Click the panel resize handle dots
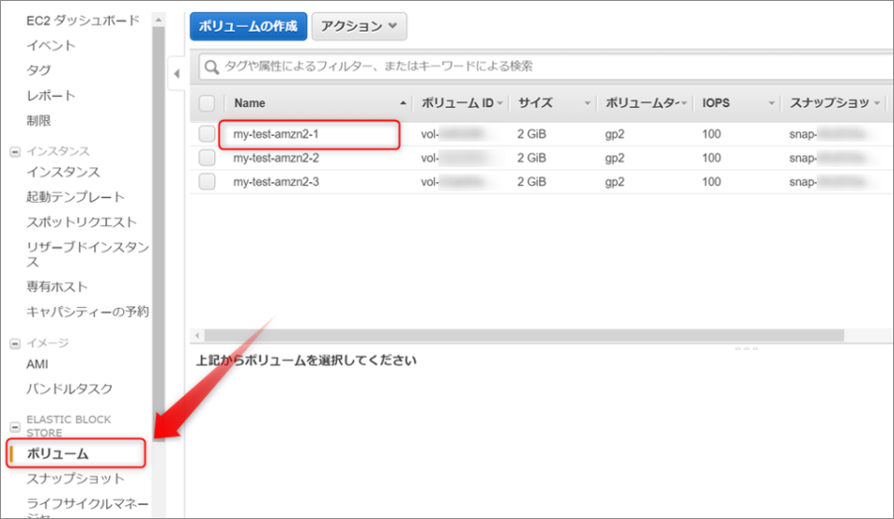 click(x=746, y=348)
